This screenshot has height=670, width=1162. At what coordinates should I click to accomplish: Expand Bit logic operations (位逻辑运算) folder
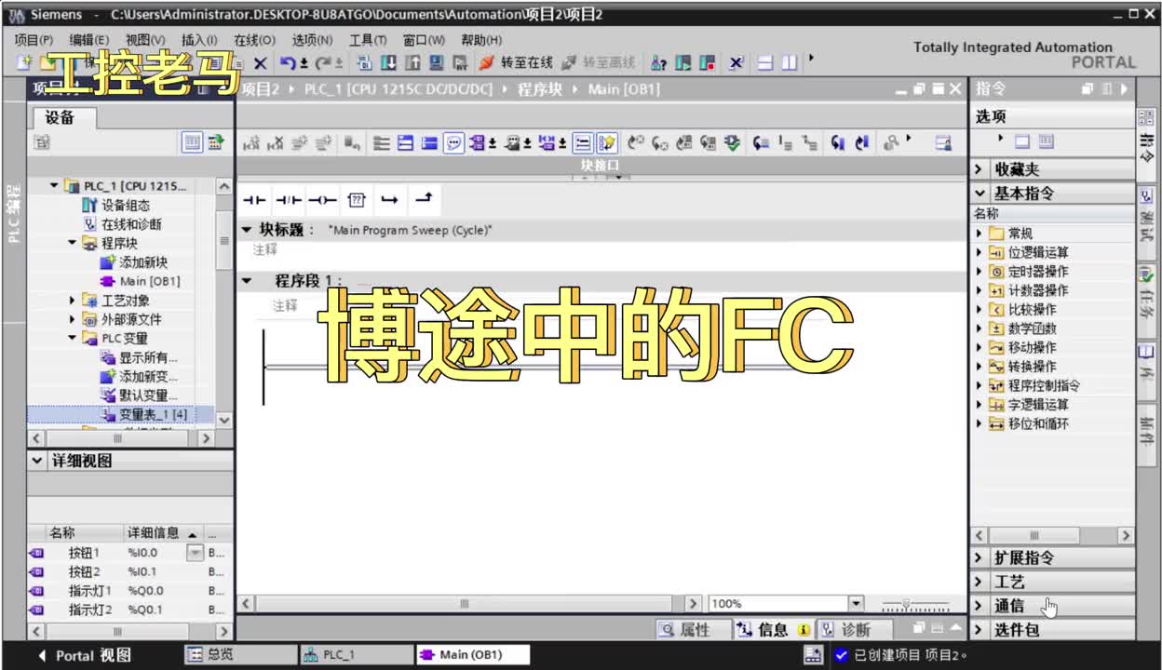980,252
